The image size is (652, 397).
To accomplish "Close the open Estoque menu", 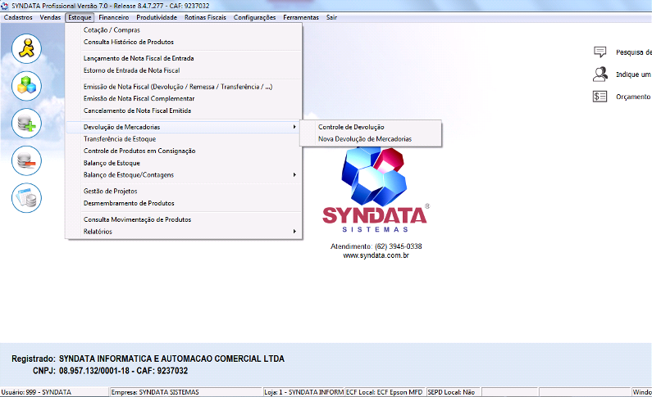I will click(80, 17).
